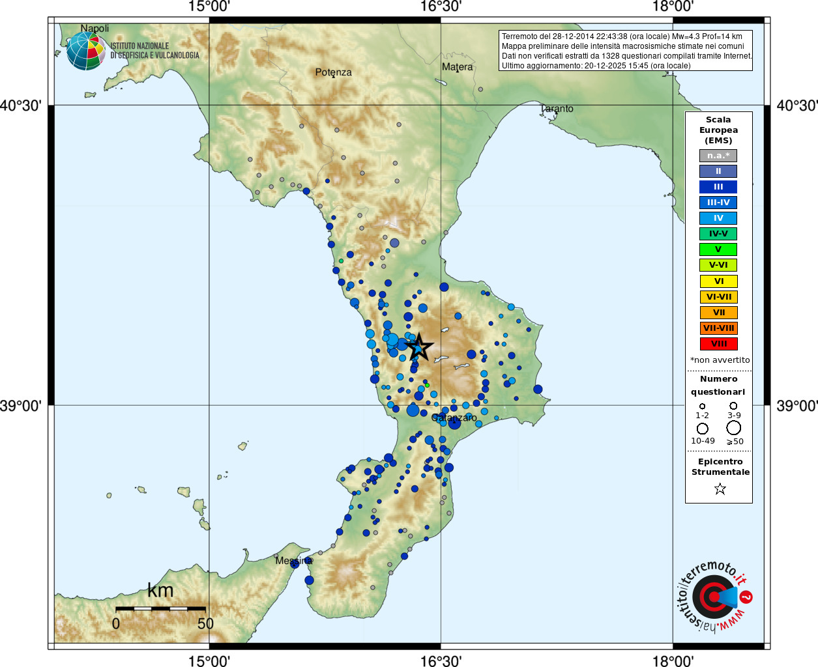The image size is (818, 667).
Task: Select the dark blue intensity III swatch
Action: tap(718, 187)
